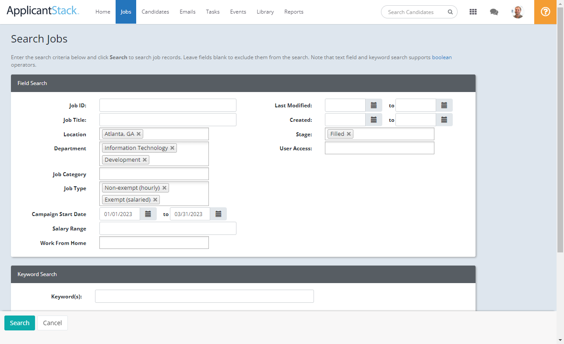The height and width of the screenshot is (344, 564).
Task: Open the boolean operators help link
Action: (x=442, y=57)
